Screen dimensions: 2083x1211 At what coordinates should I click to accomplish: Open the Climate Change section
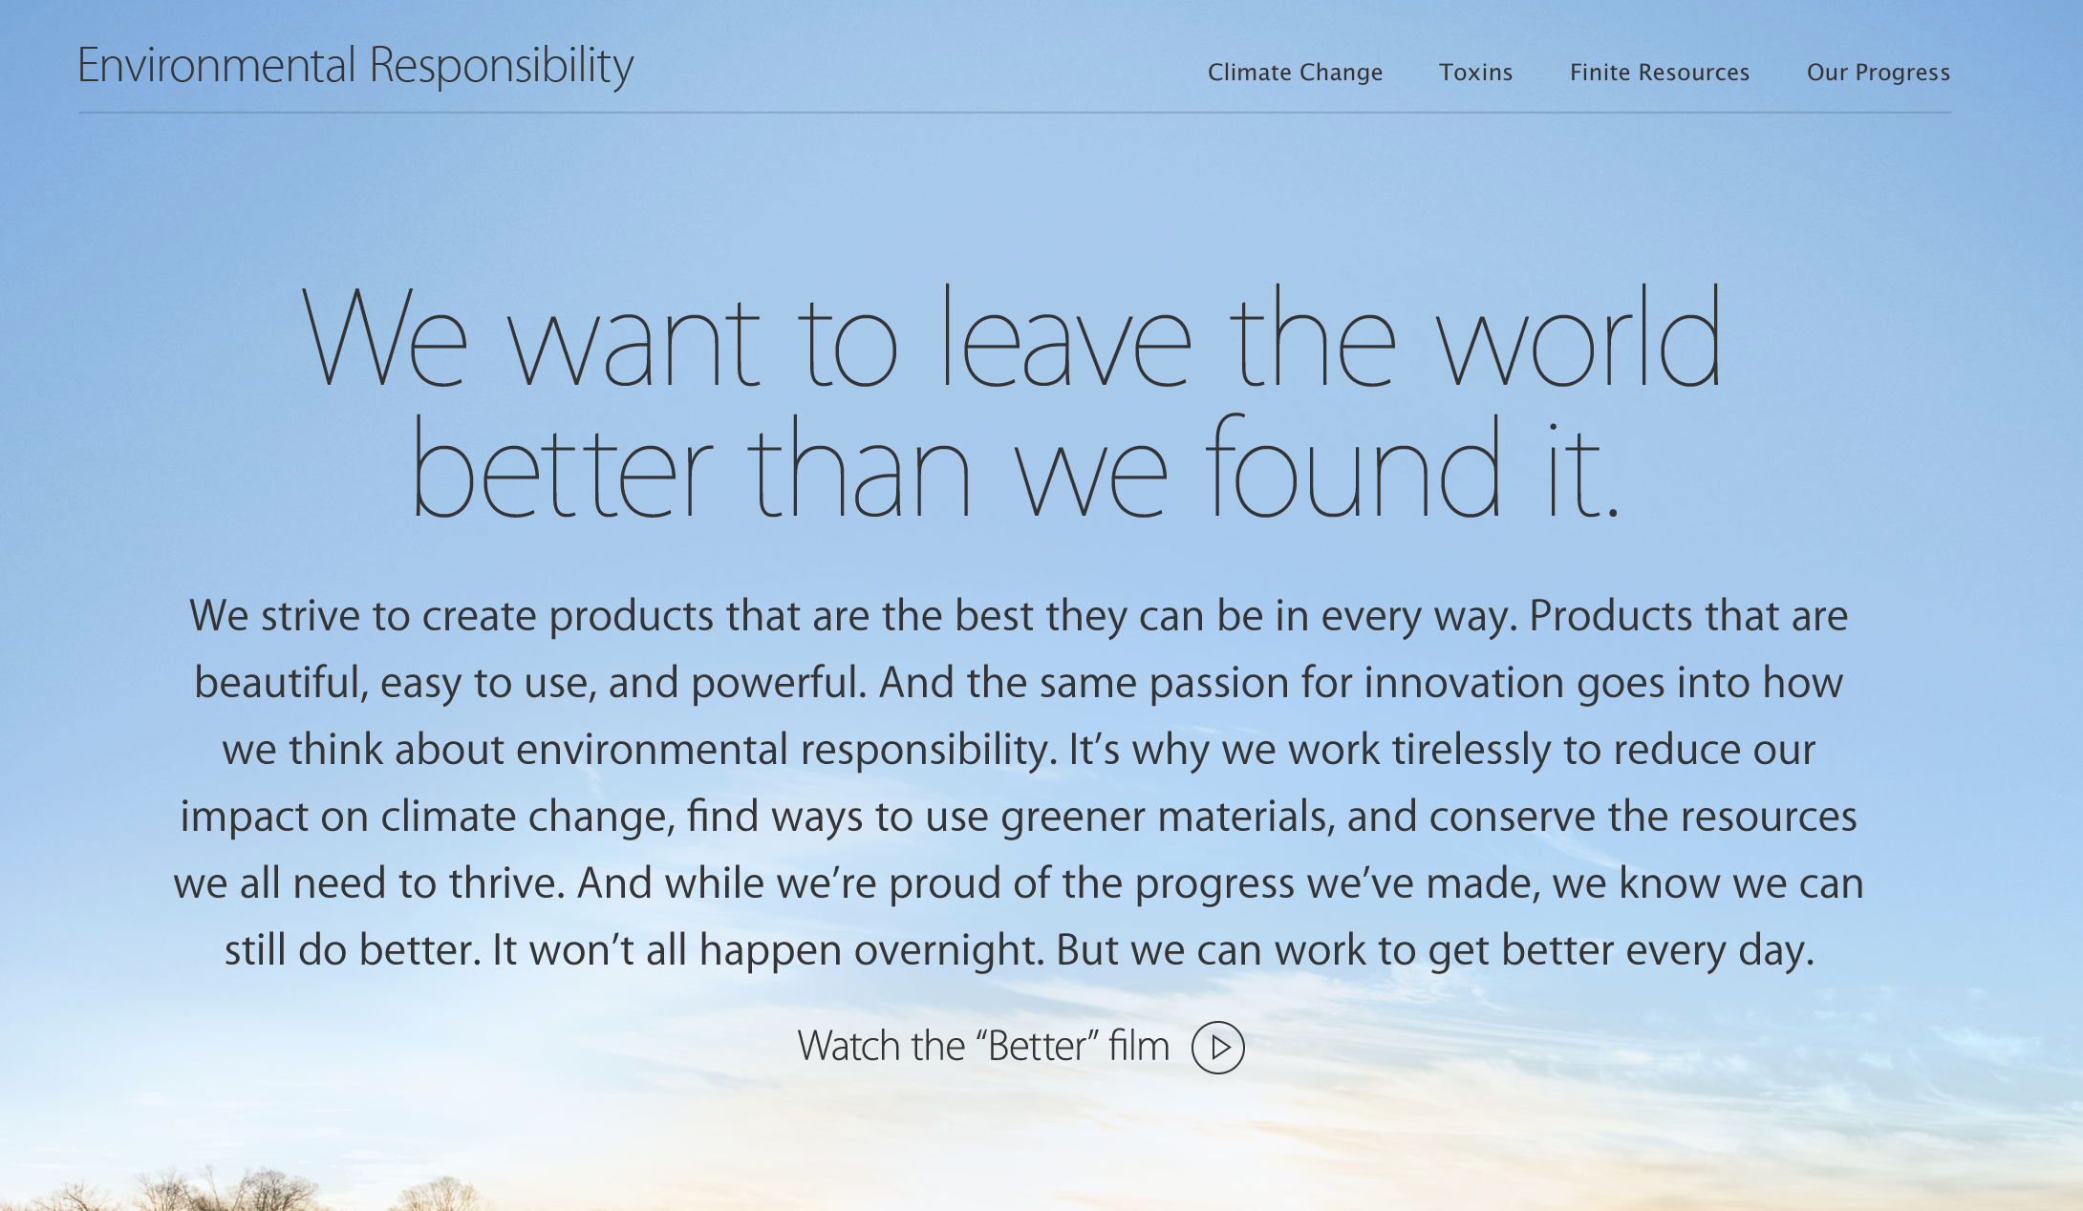(x=1295, y=73)
